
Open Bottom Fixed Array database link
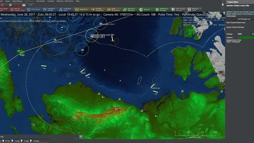point(240,13)
